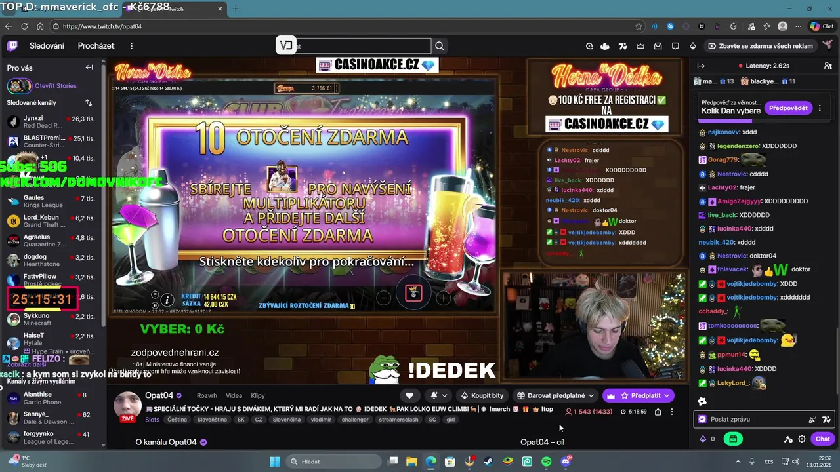Open the Edge Copilot Chat button
Viewport: 840px width, 472px height.
[x=822, y=26]
